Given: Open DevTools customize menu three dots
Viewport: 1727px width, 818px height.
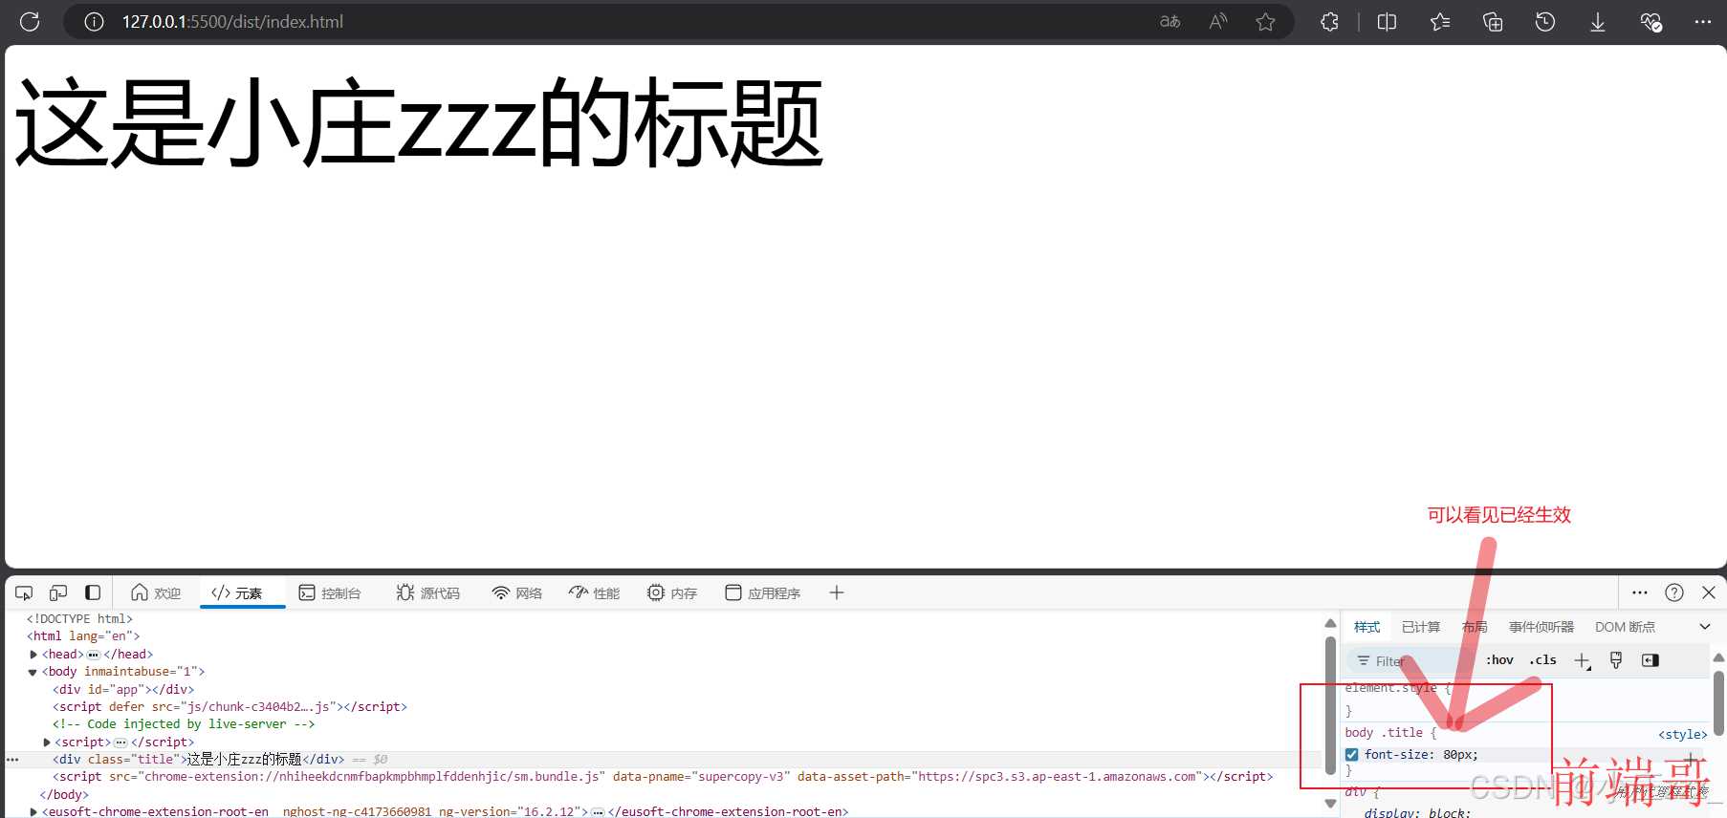Looking at the screenshot, I should [1640, 592].
